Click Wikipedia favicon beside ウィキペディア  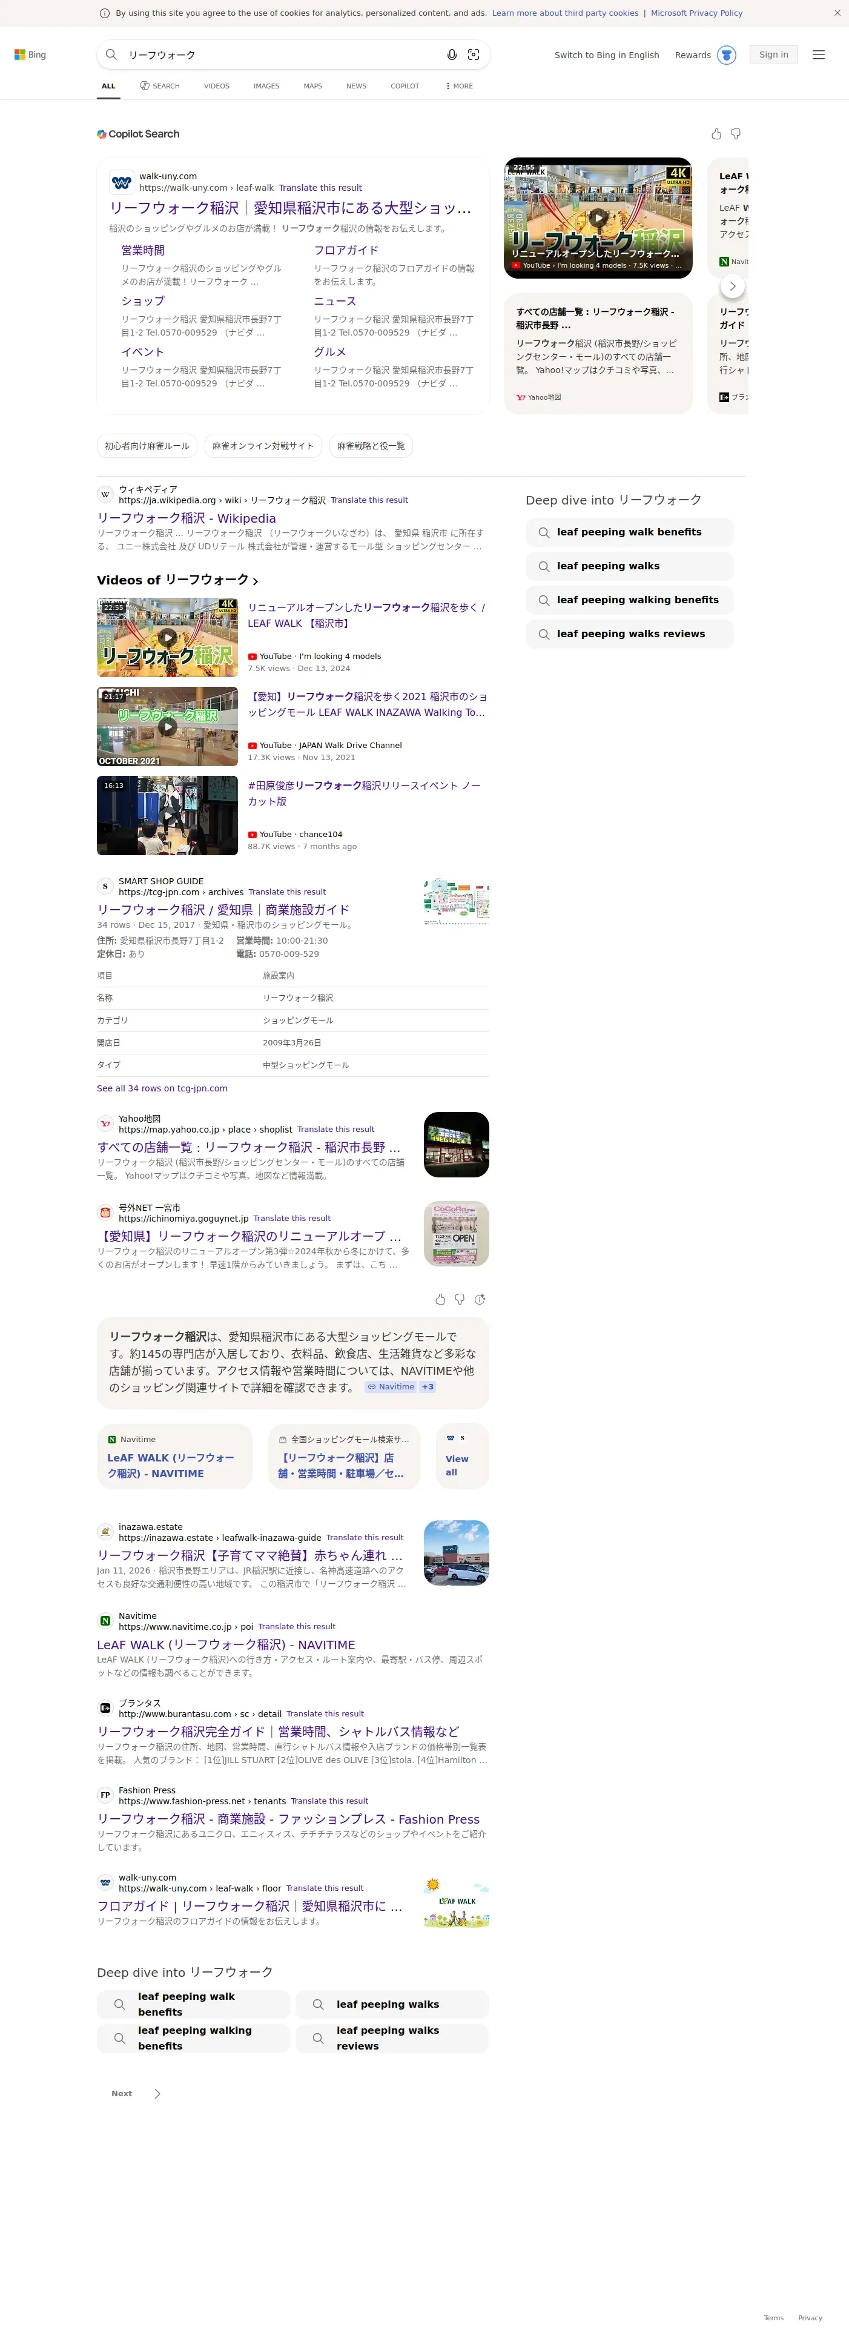(105, 494)
